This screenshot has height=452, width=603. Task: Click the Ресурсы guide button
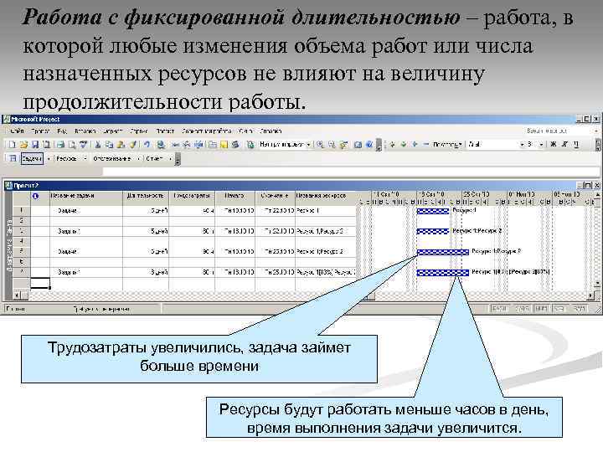pyautogui.click(x=66, y=158)
